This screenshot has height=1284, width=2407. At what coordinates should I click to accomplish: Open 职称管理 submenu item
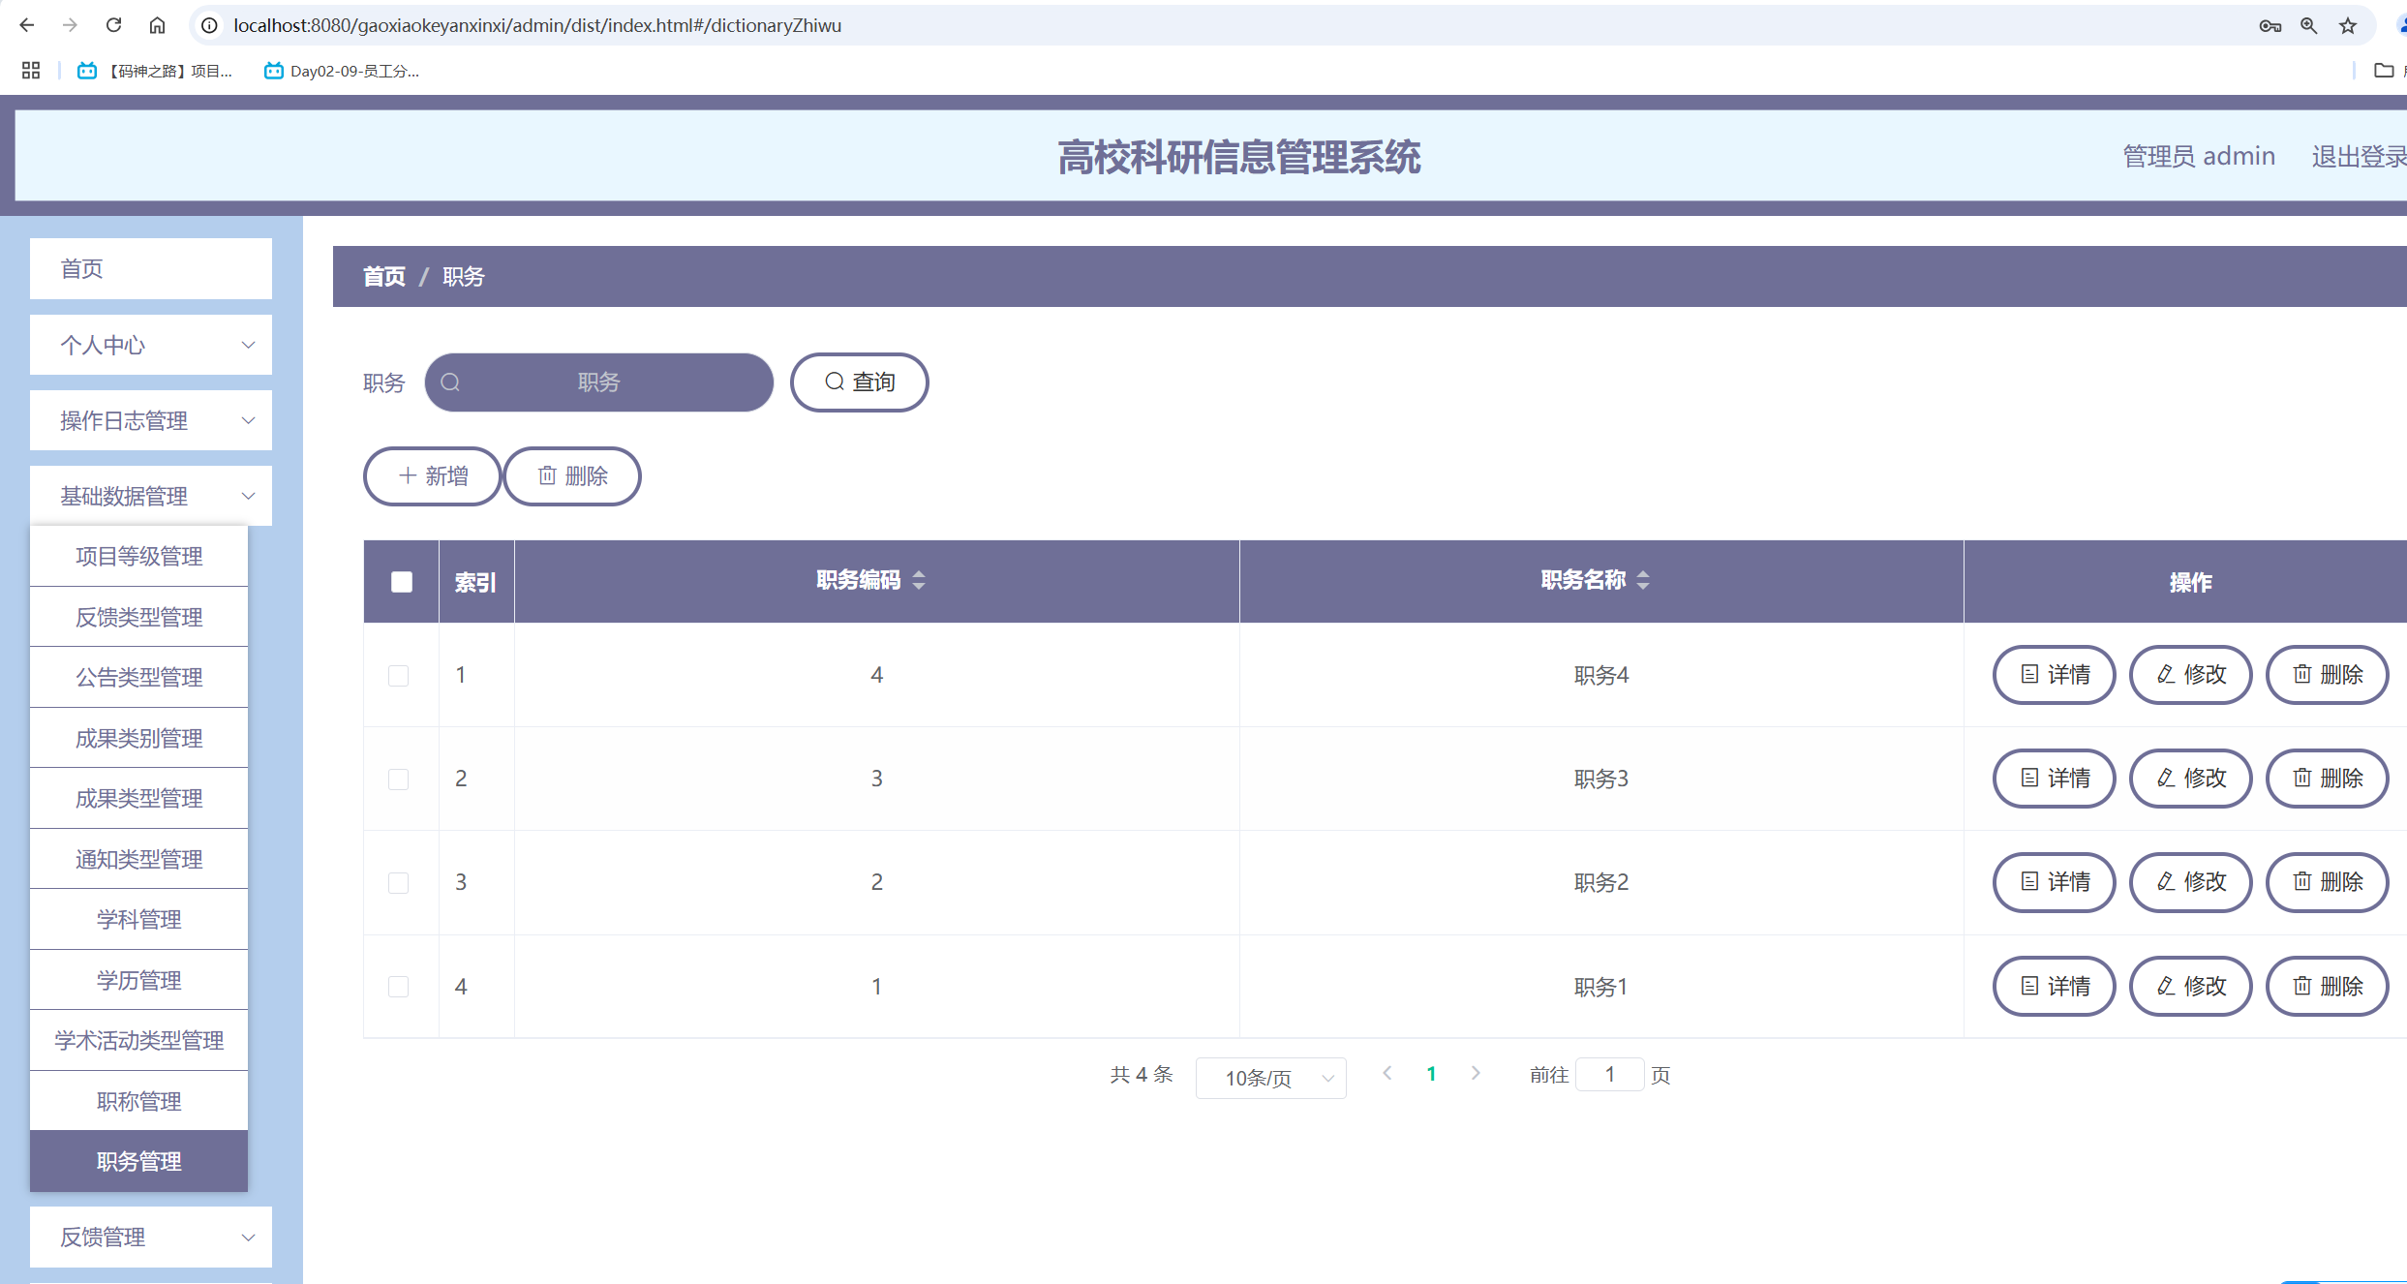(x=139, y=1101)
